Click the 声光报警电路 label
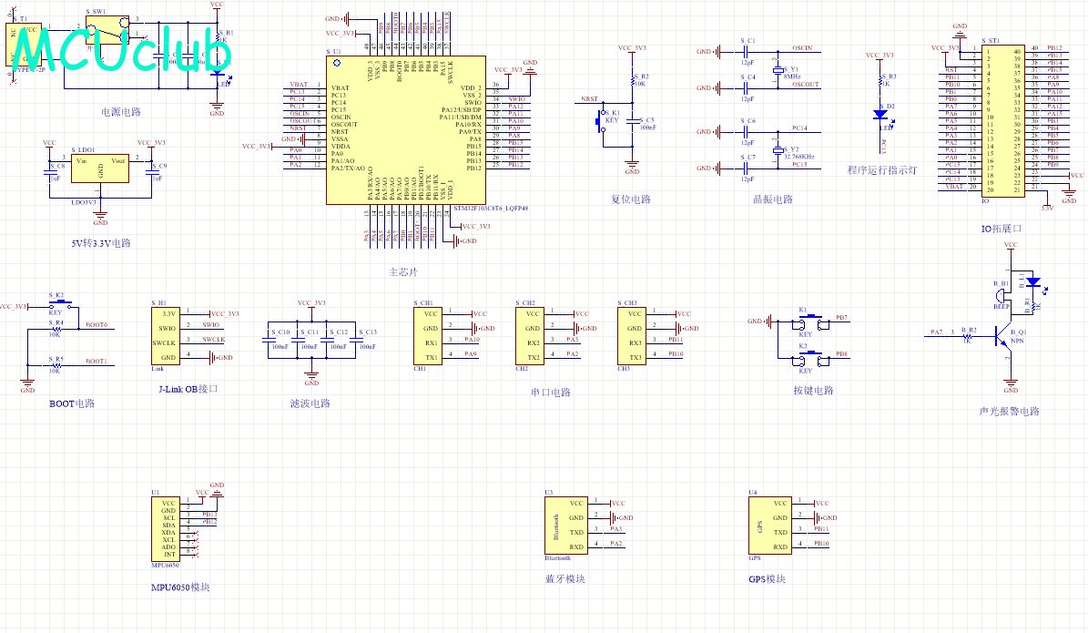 1009,412
